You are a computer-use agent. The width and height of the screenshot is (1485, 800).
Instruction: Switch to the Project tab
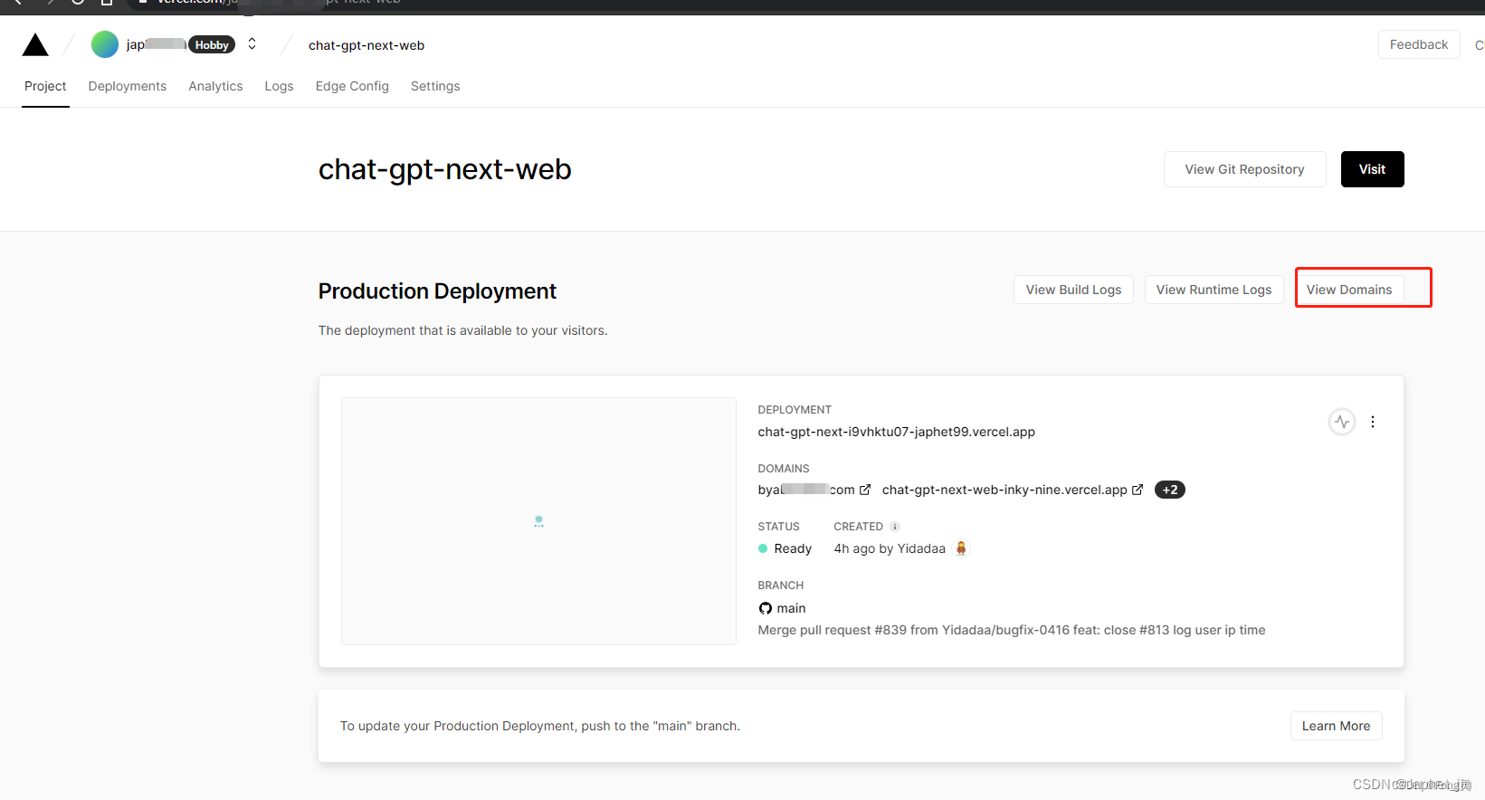click(45, 86)
